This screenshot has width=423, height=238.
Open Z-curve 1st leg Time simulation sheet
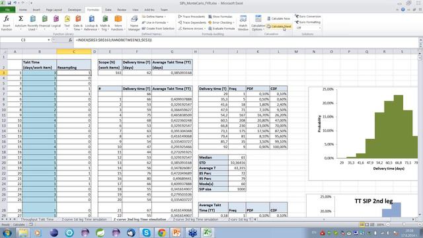84,219
